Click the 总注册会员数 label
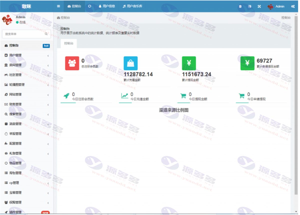The image size is (300, 215). [90, 67]
